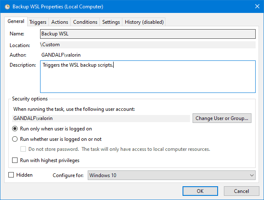Open the Triggers tab
This screenshot has width=264, height=200.
38,22
